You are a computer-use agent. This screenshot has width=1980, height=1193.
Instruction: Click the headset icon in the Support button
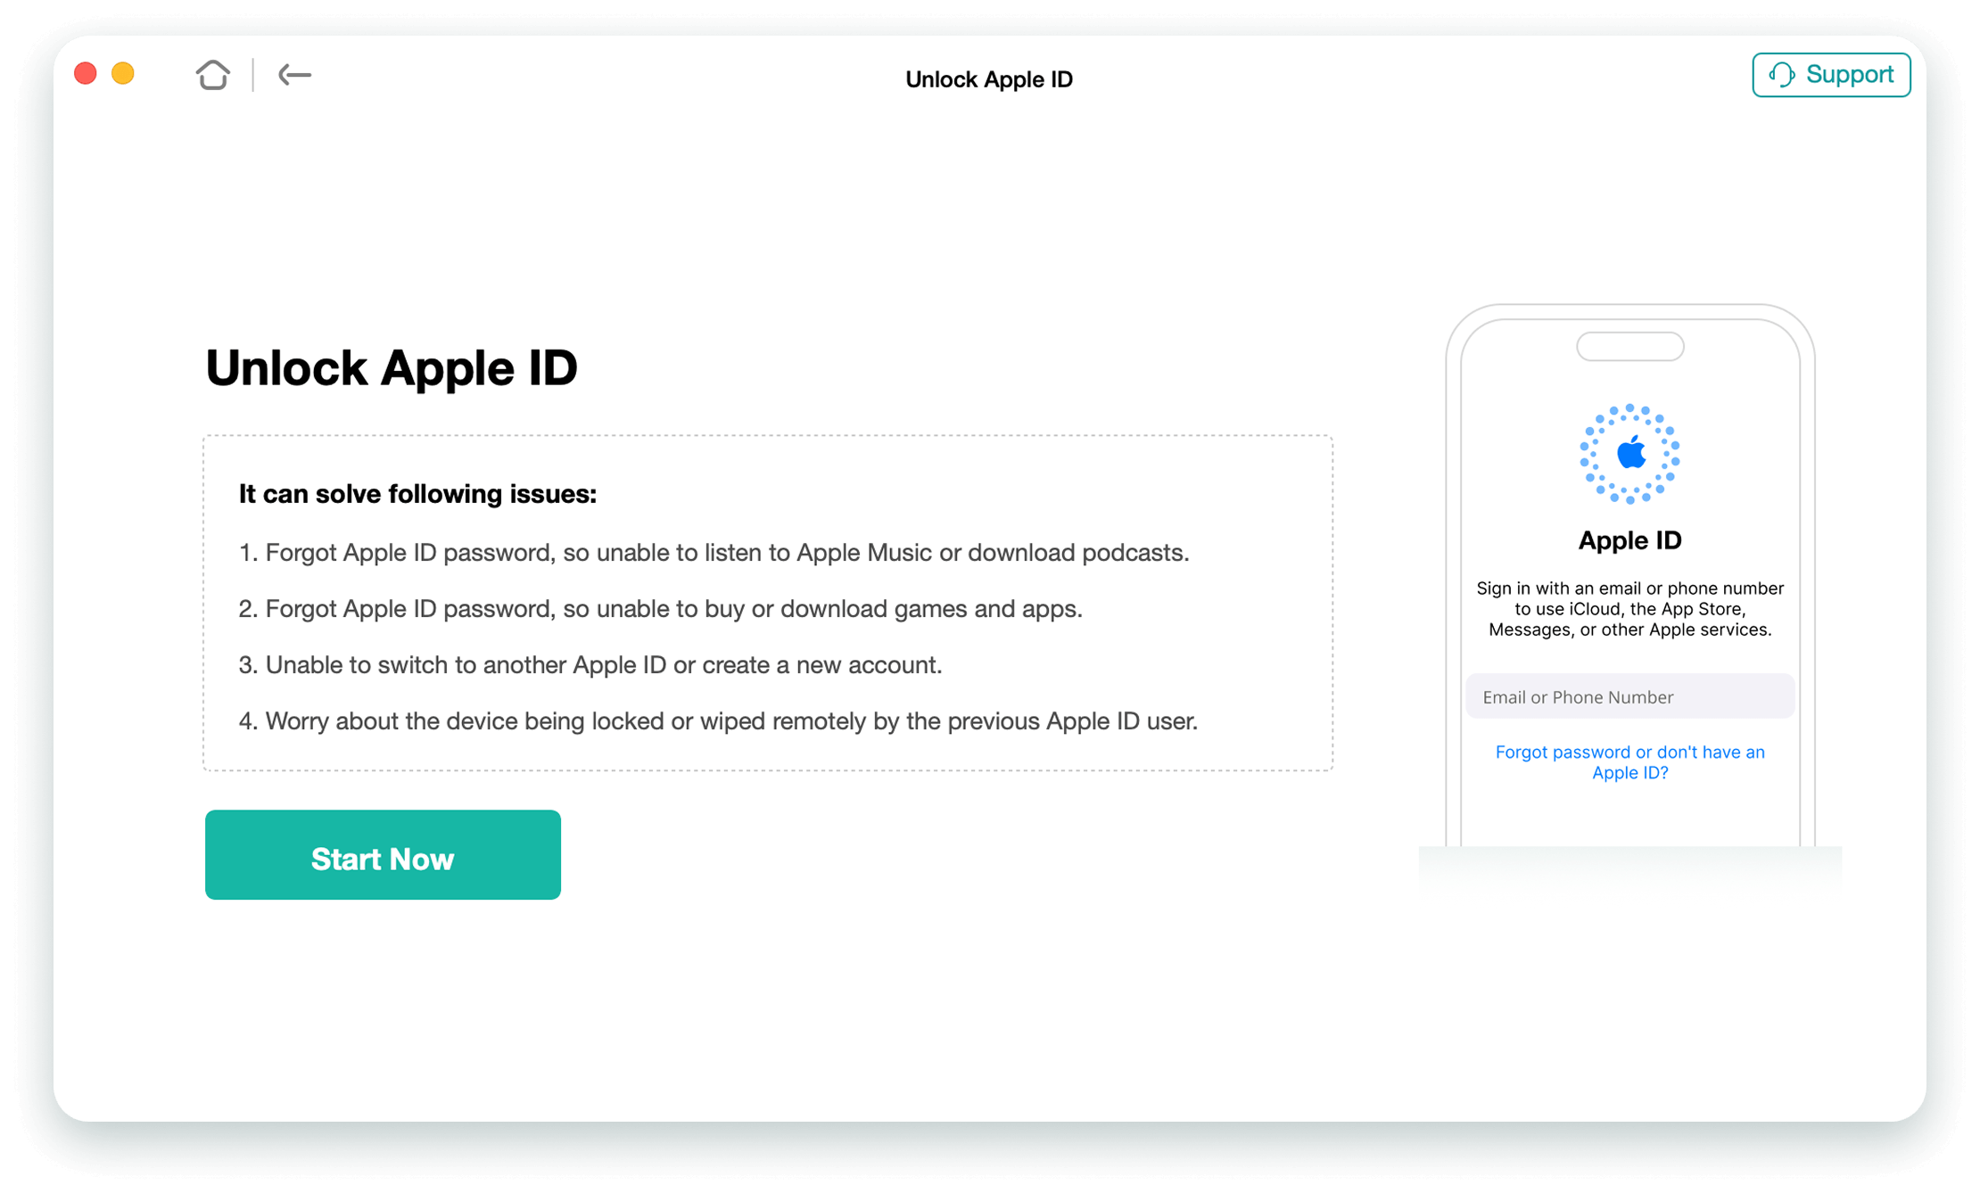click(x=1781, y=75)
